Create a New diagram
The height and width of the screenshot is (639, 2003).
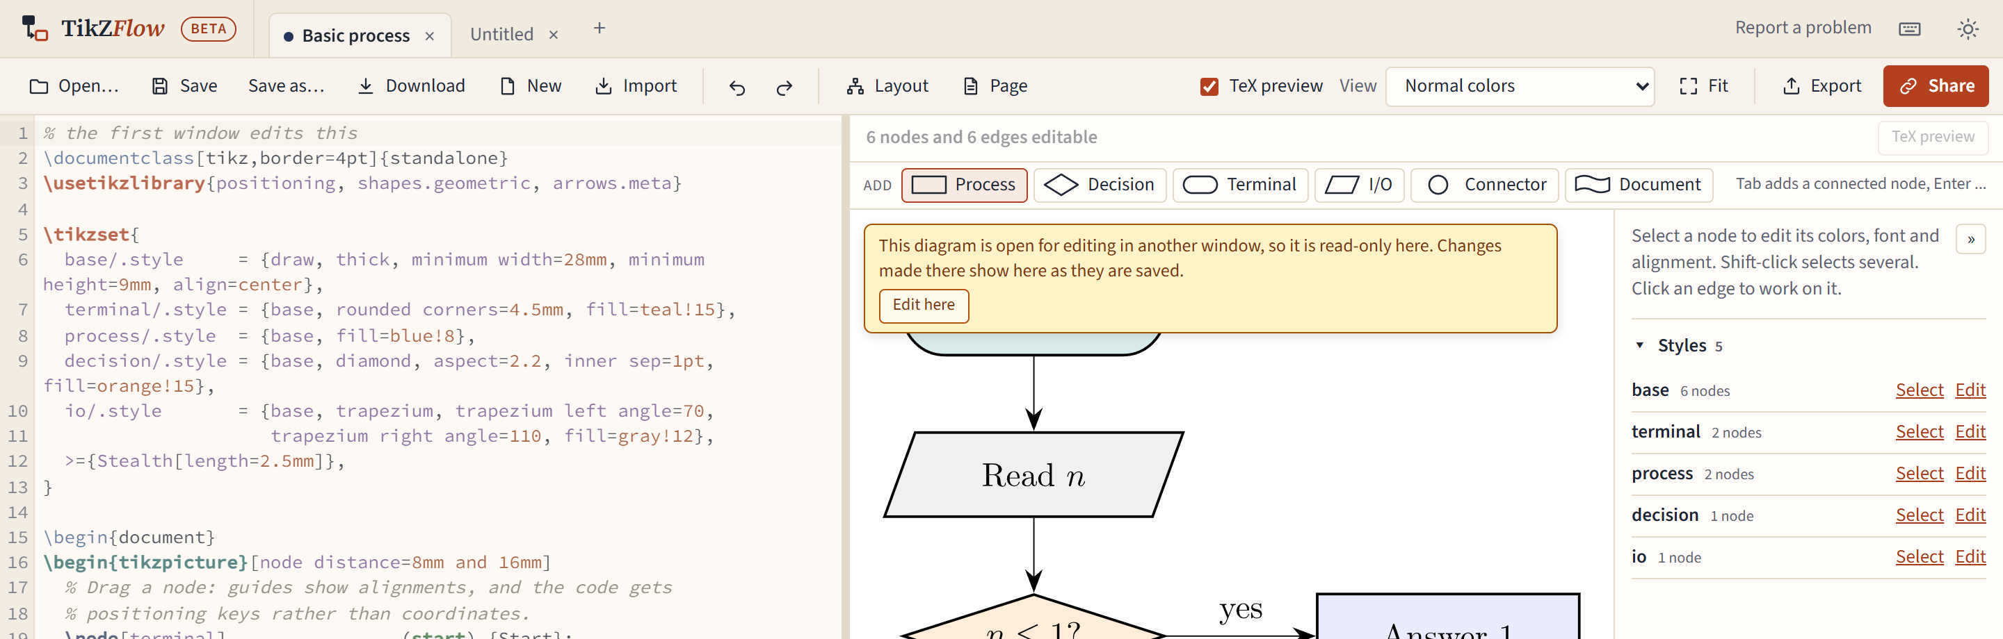(x=530, y=86)
